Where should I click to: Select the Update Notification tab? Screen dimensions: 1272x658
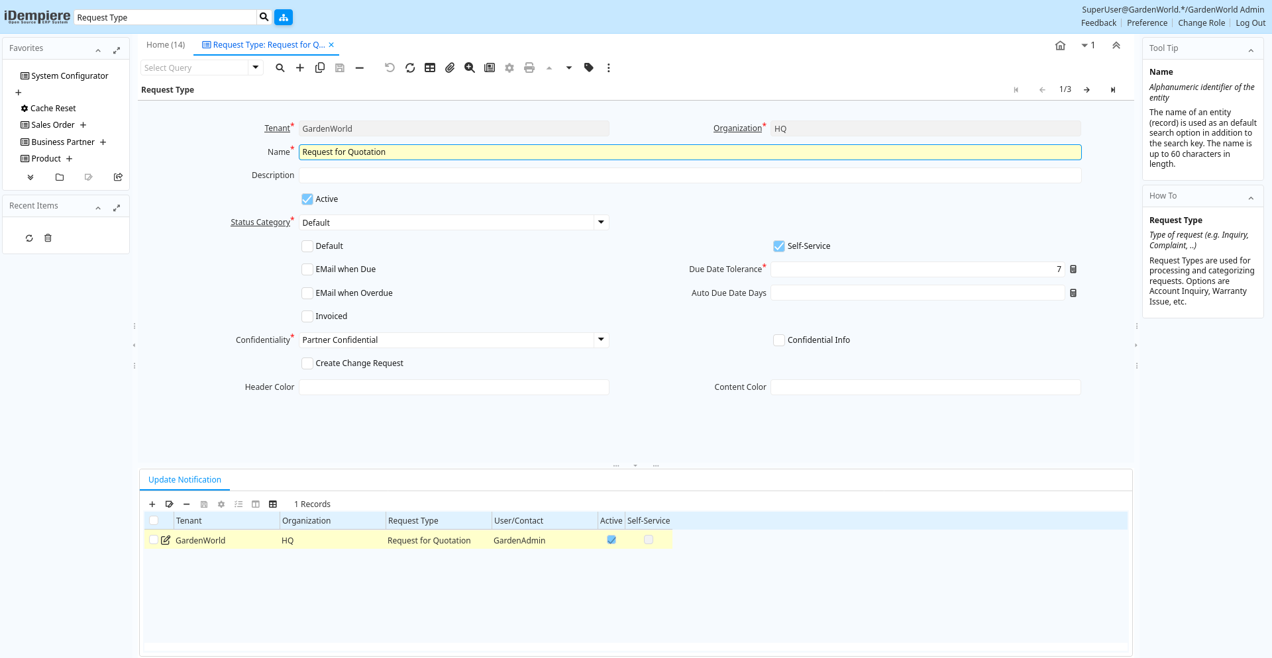185,480
